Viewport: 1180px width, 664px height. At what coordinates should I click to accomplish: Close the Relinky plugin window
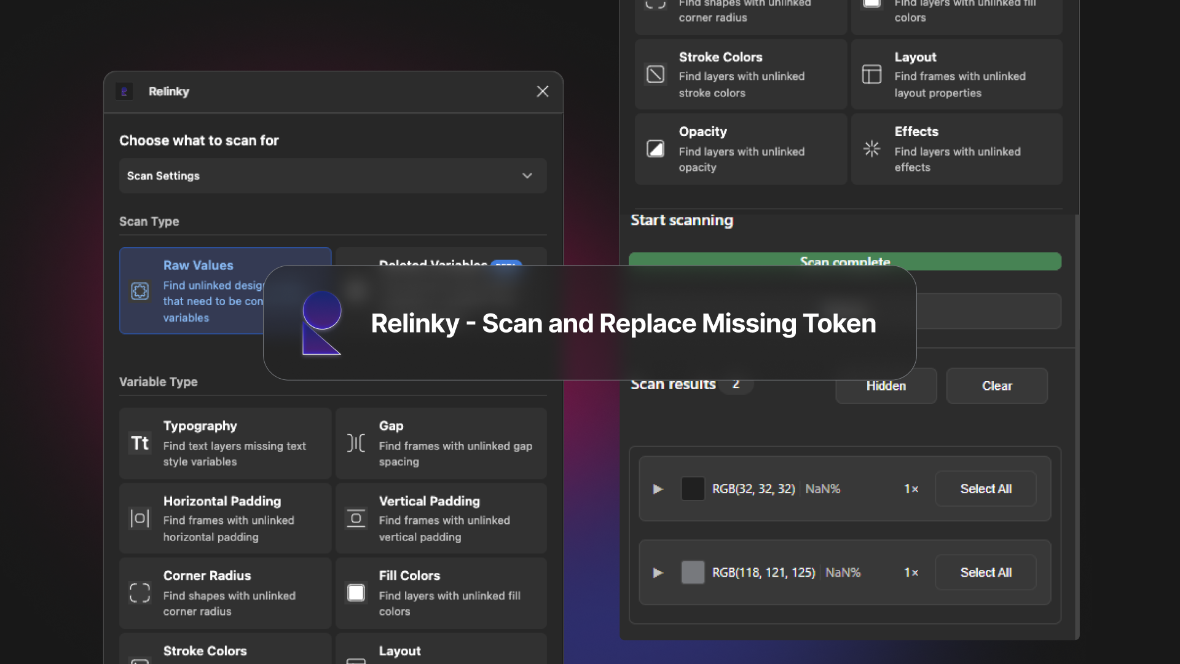(543, 92)
